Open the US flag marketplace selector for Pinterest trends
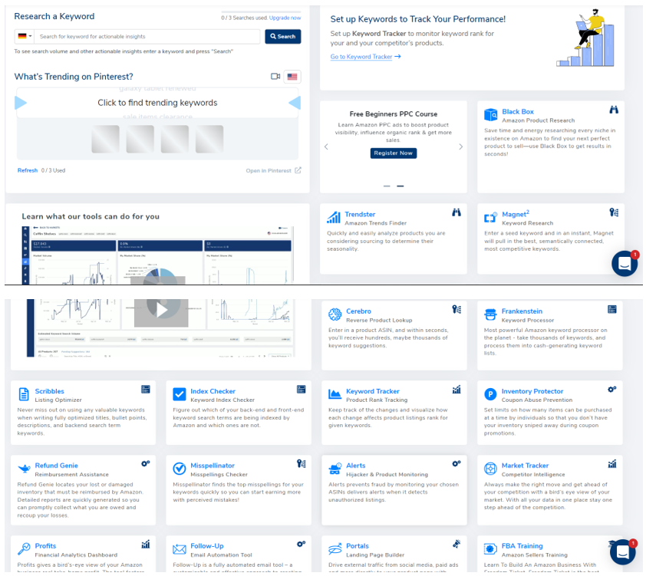The image size is (646, 576). tap(292, 77)
